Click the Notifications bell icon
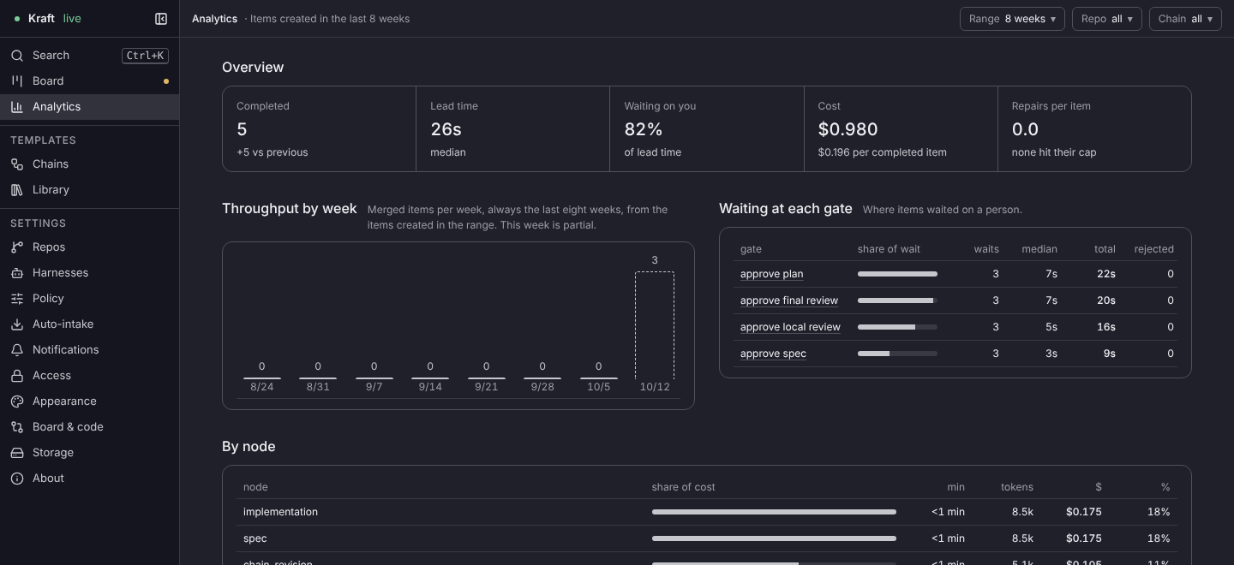 tap(17, 350)
